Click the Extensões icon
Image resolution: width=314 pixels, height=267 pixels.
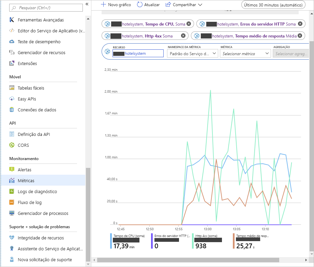(12, 63)
